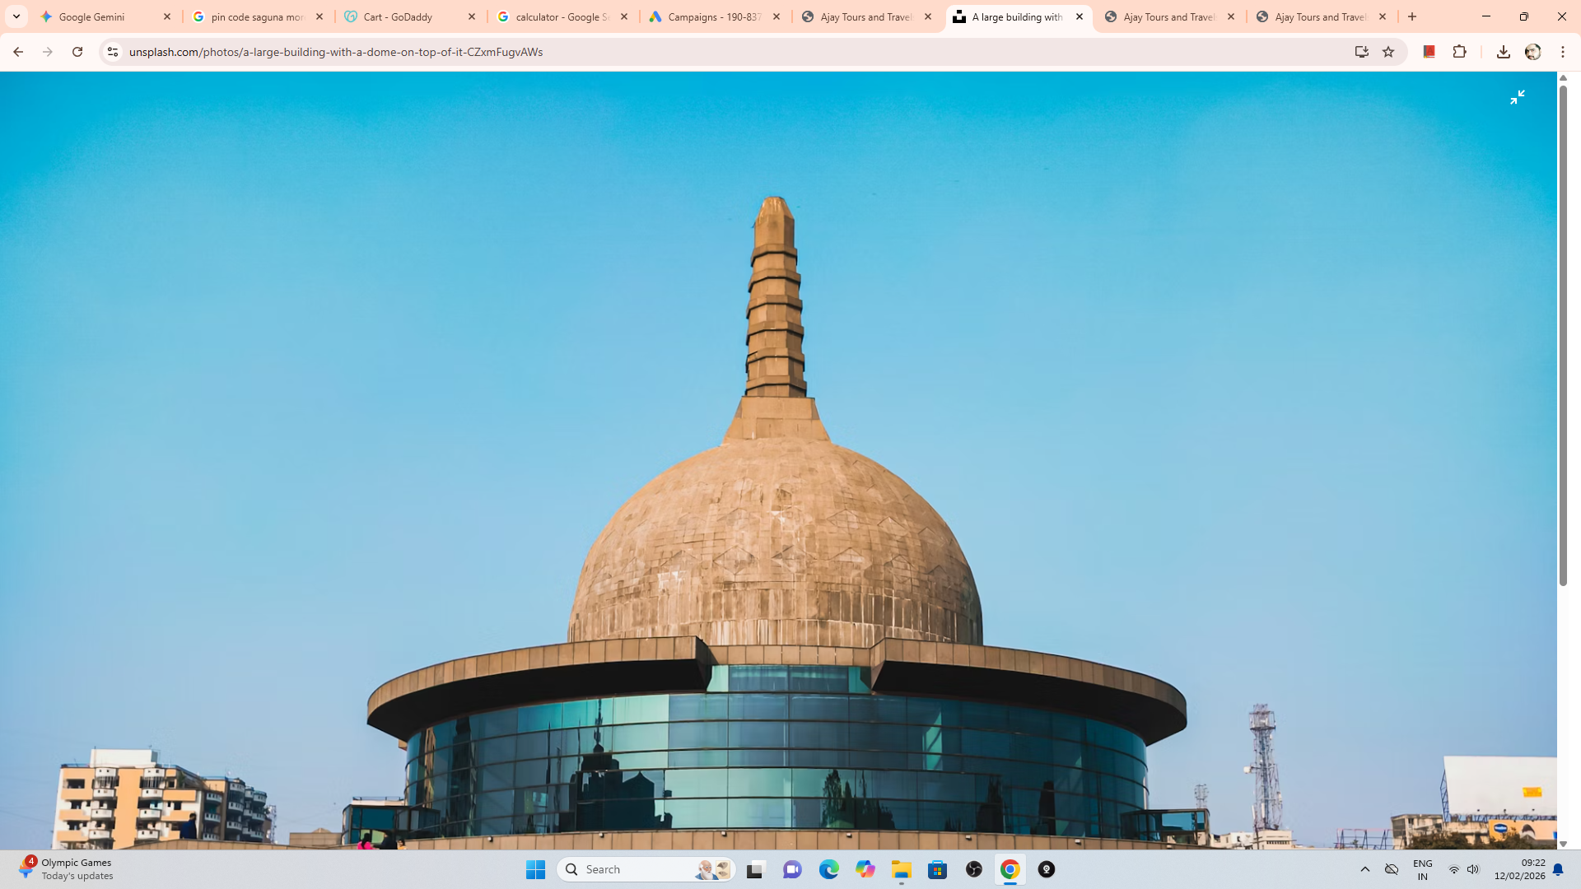Launch OBS Studio from the taskbar

(x=974, y=869)
